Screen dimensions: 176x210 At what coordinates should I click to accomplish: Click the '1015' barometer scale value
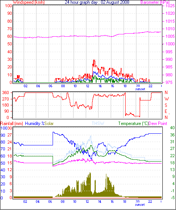(170, 21)
